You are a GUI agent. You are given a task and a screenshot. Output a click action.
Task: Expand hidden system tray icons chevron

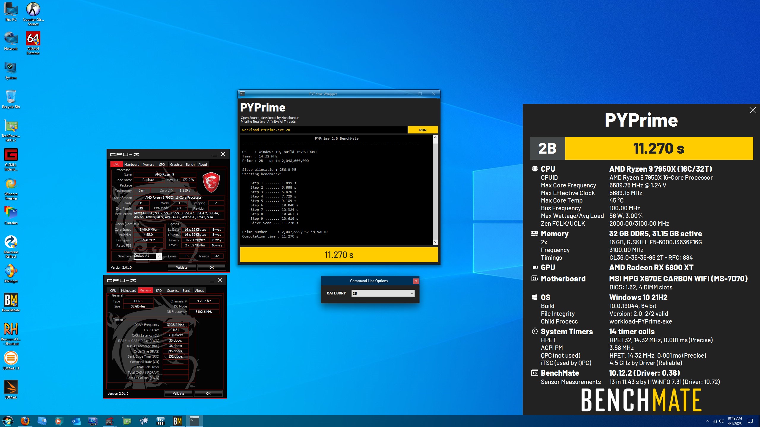(707, 421)
